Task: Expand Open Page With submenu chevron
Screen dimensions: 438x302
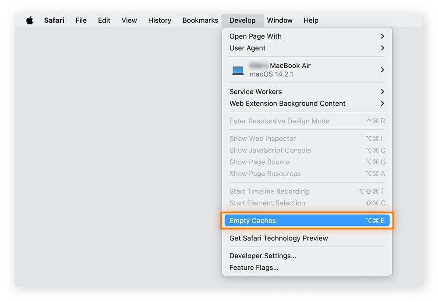Action: tap(382, 36)
